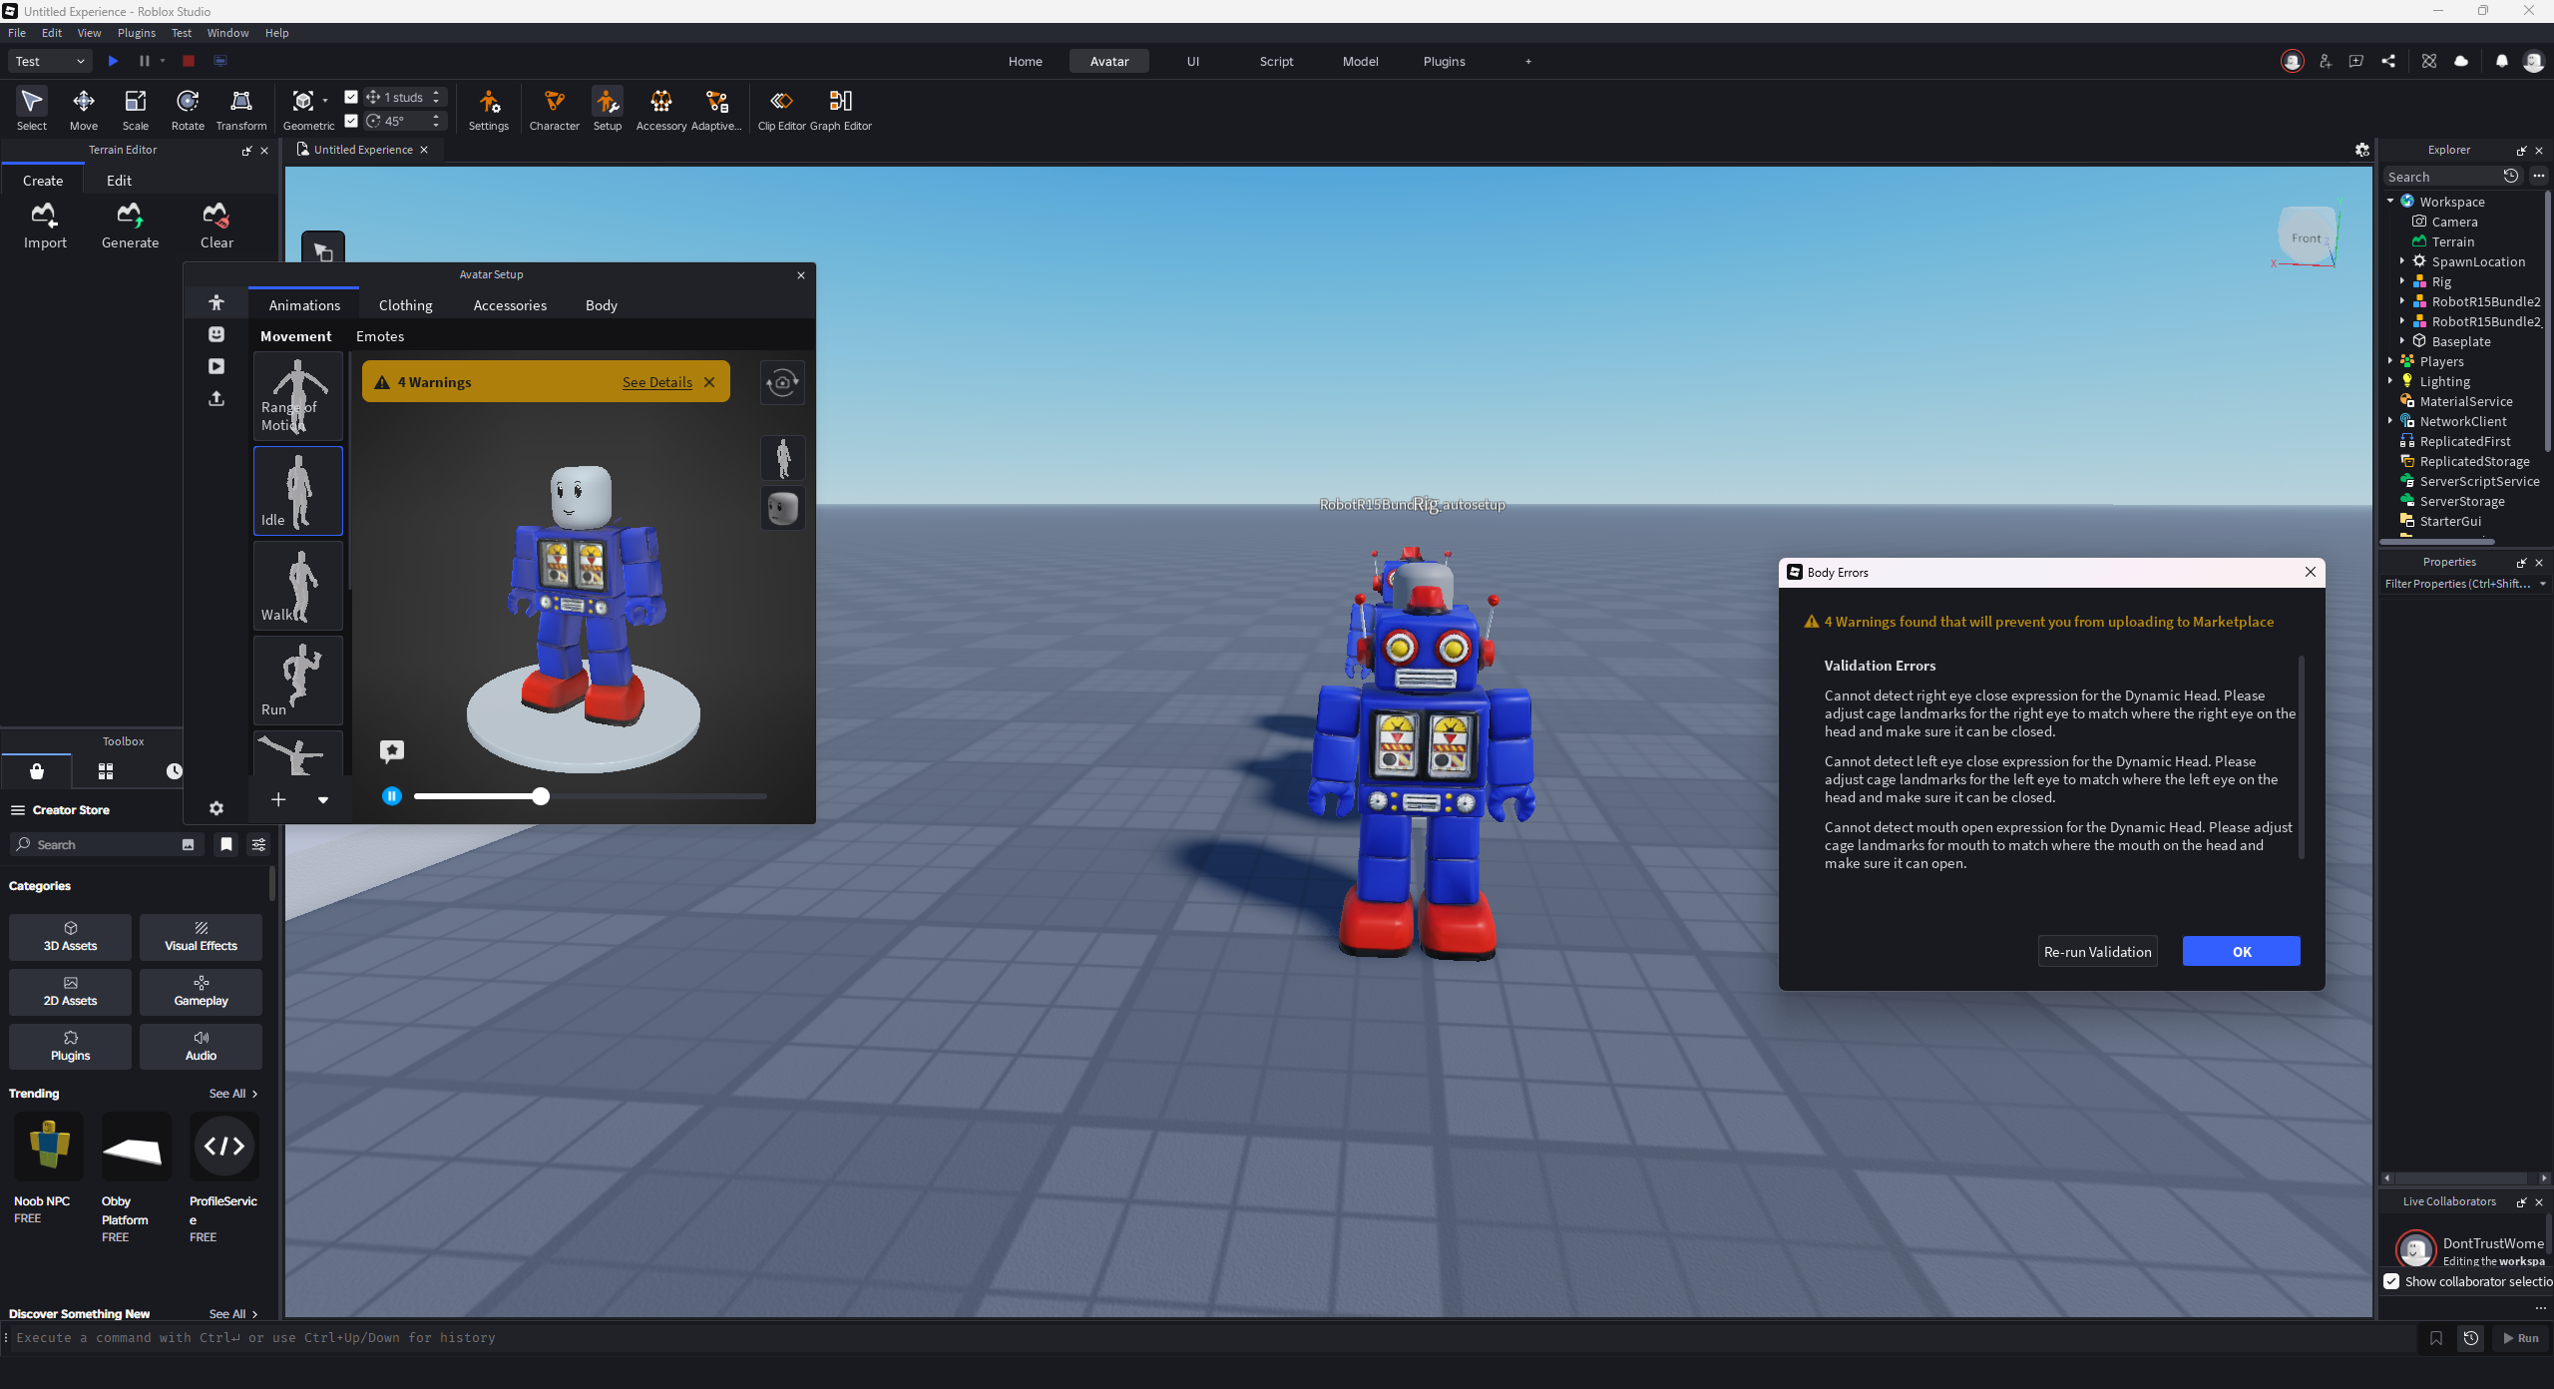Viewport: 2554px width, 1389px height.
Task: Open the Accessory fitting tool
Action: [660, 110]
